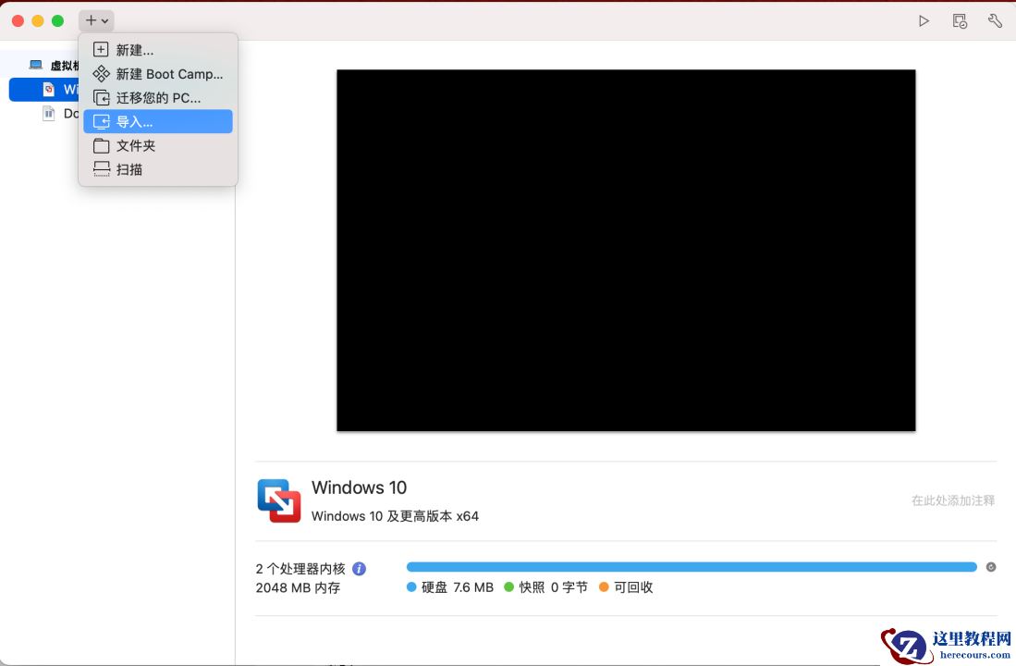Click the 虚拟机 library header in the sidebar
The height and width of the screenshot is (666, 1016).
tap(55, 66)
